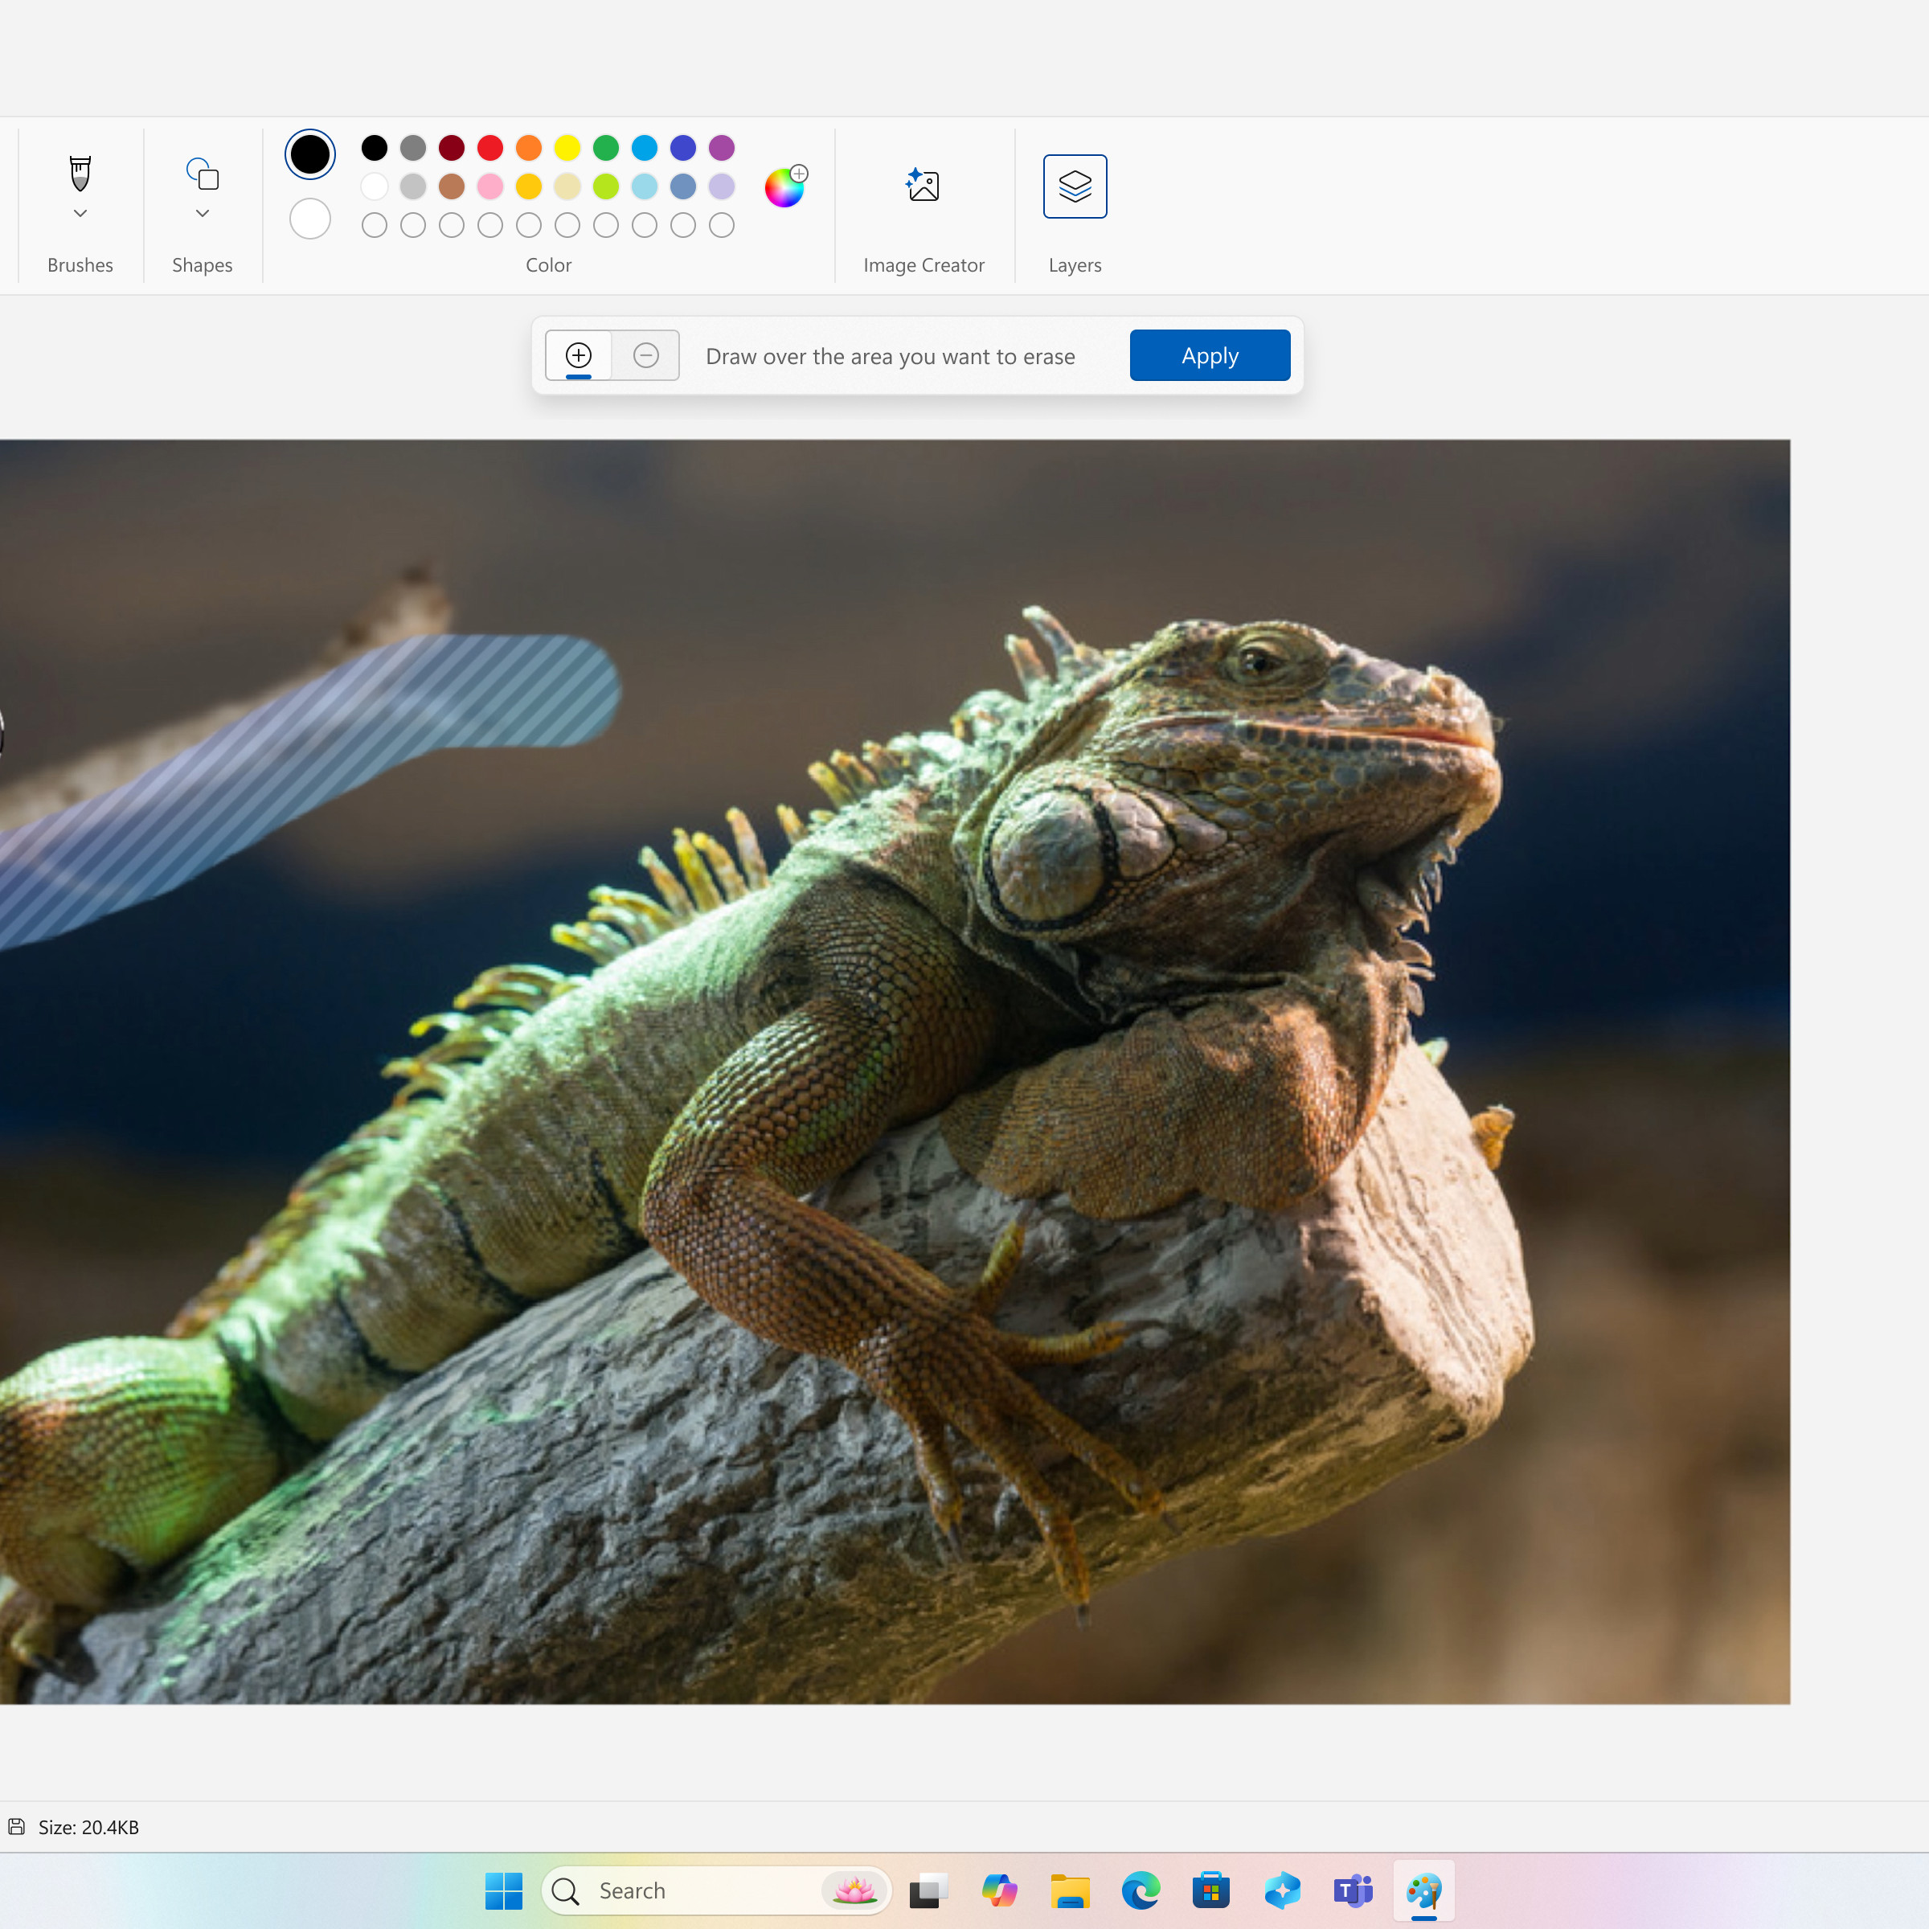Click the zoom-out button on eraser

click(x=645, y=355)
